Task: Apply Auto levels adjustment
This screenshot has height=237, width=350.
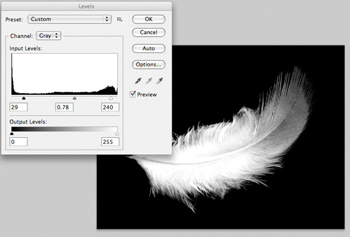Action: [148, 48]
